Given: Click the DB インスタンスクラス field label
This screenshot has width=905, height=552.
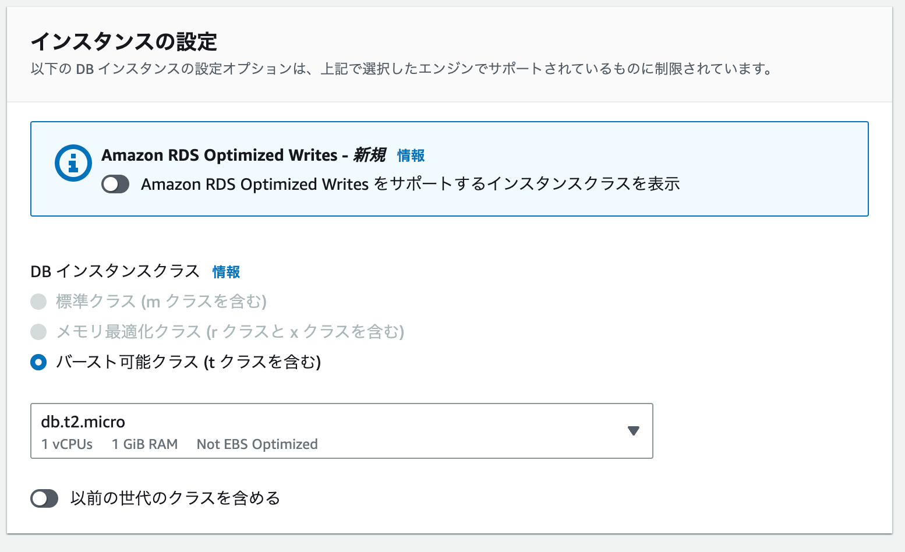Looking at the screenshot, I should click(x=115, y=272).
